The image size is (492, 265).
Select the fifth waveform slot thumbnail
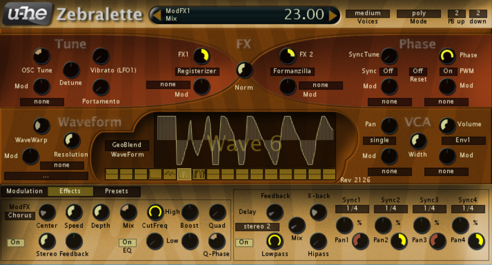pyautogui.click(x=170, y=174)
